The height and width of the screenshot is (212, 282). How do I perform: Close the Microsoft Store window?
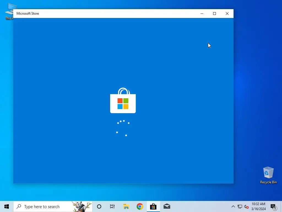pyautogui.click(x=227, y=14)
